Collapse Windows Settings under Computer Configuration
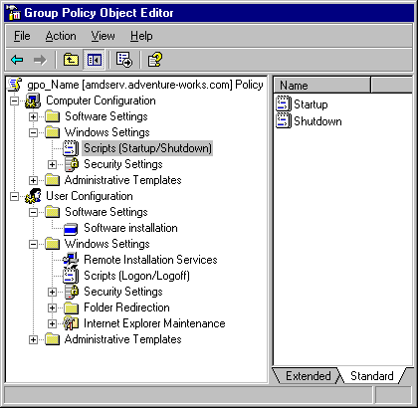418x408 pixels. point(33,132)
